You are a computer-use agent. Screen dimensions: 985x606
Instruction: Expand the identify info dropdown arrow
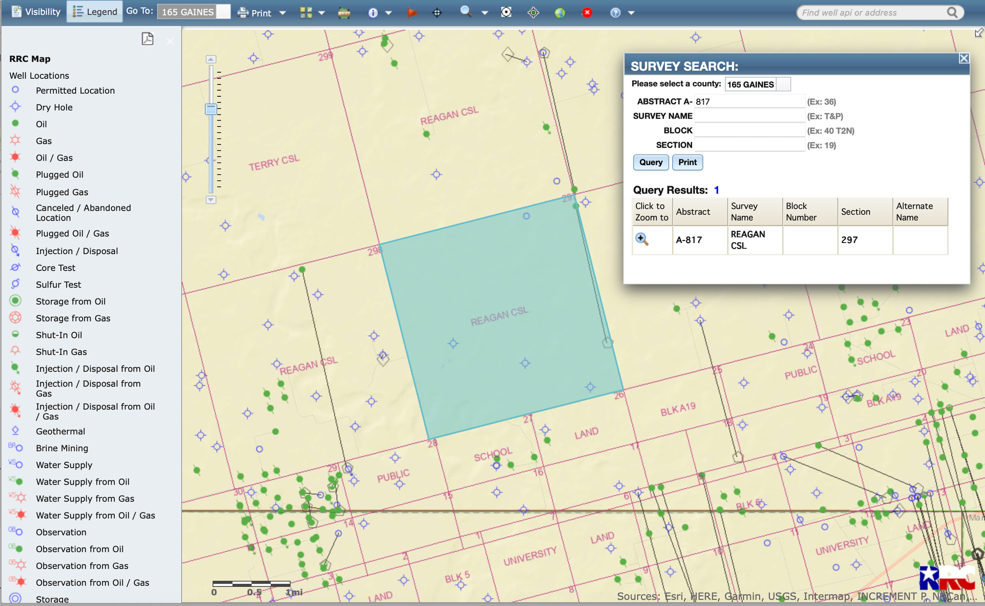pos(388,13)
